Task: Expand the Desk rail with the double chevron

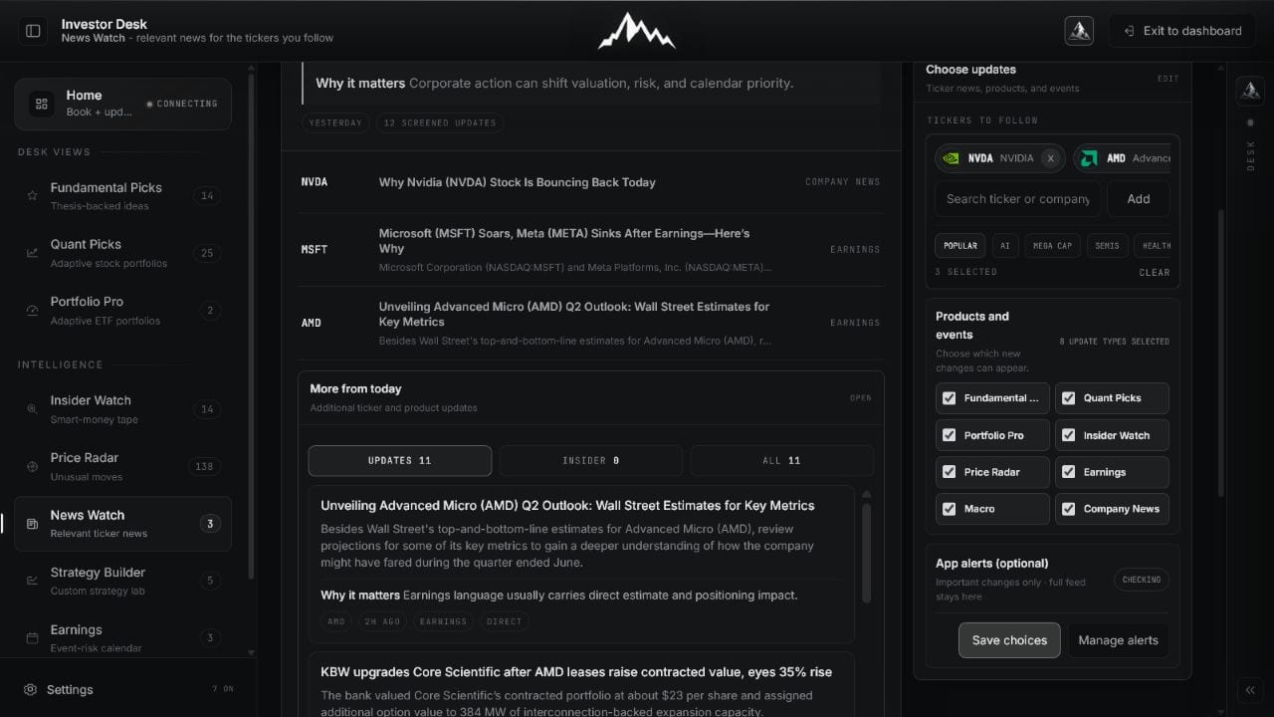Action: pyautogui.click(x=1250, y=689)
